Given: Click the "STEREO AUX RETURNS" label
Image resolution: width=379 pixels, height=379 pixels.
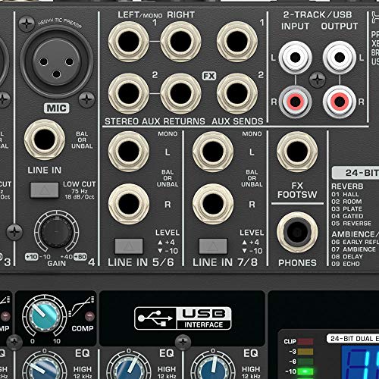Looking at the screenshot, I should tap(155, 121).
